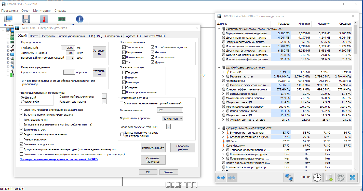Open sensors via the thermometer toolbar icon
The height and width of the screenshot is (191, 363).
coord(44,20)
